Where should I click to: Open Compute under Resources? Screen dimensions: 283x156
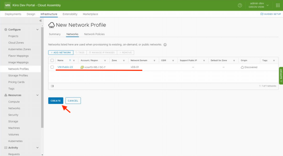pos(14,102)
